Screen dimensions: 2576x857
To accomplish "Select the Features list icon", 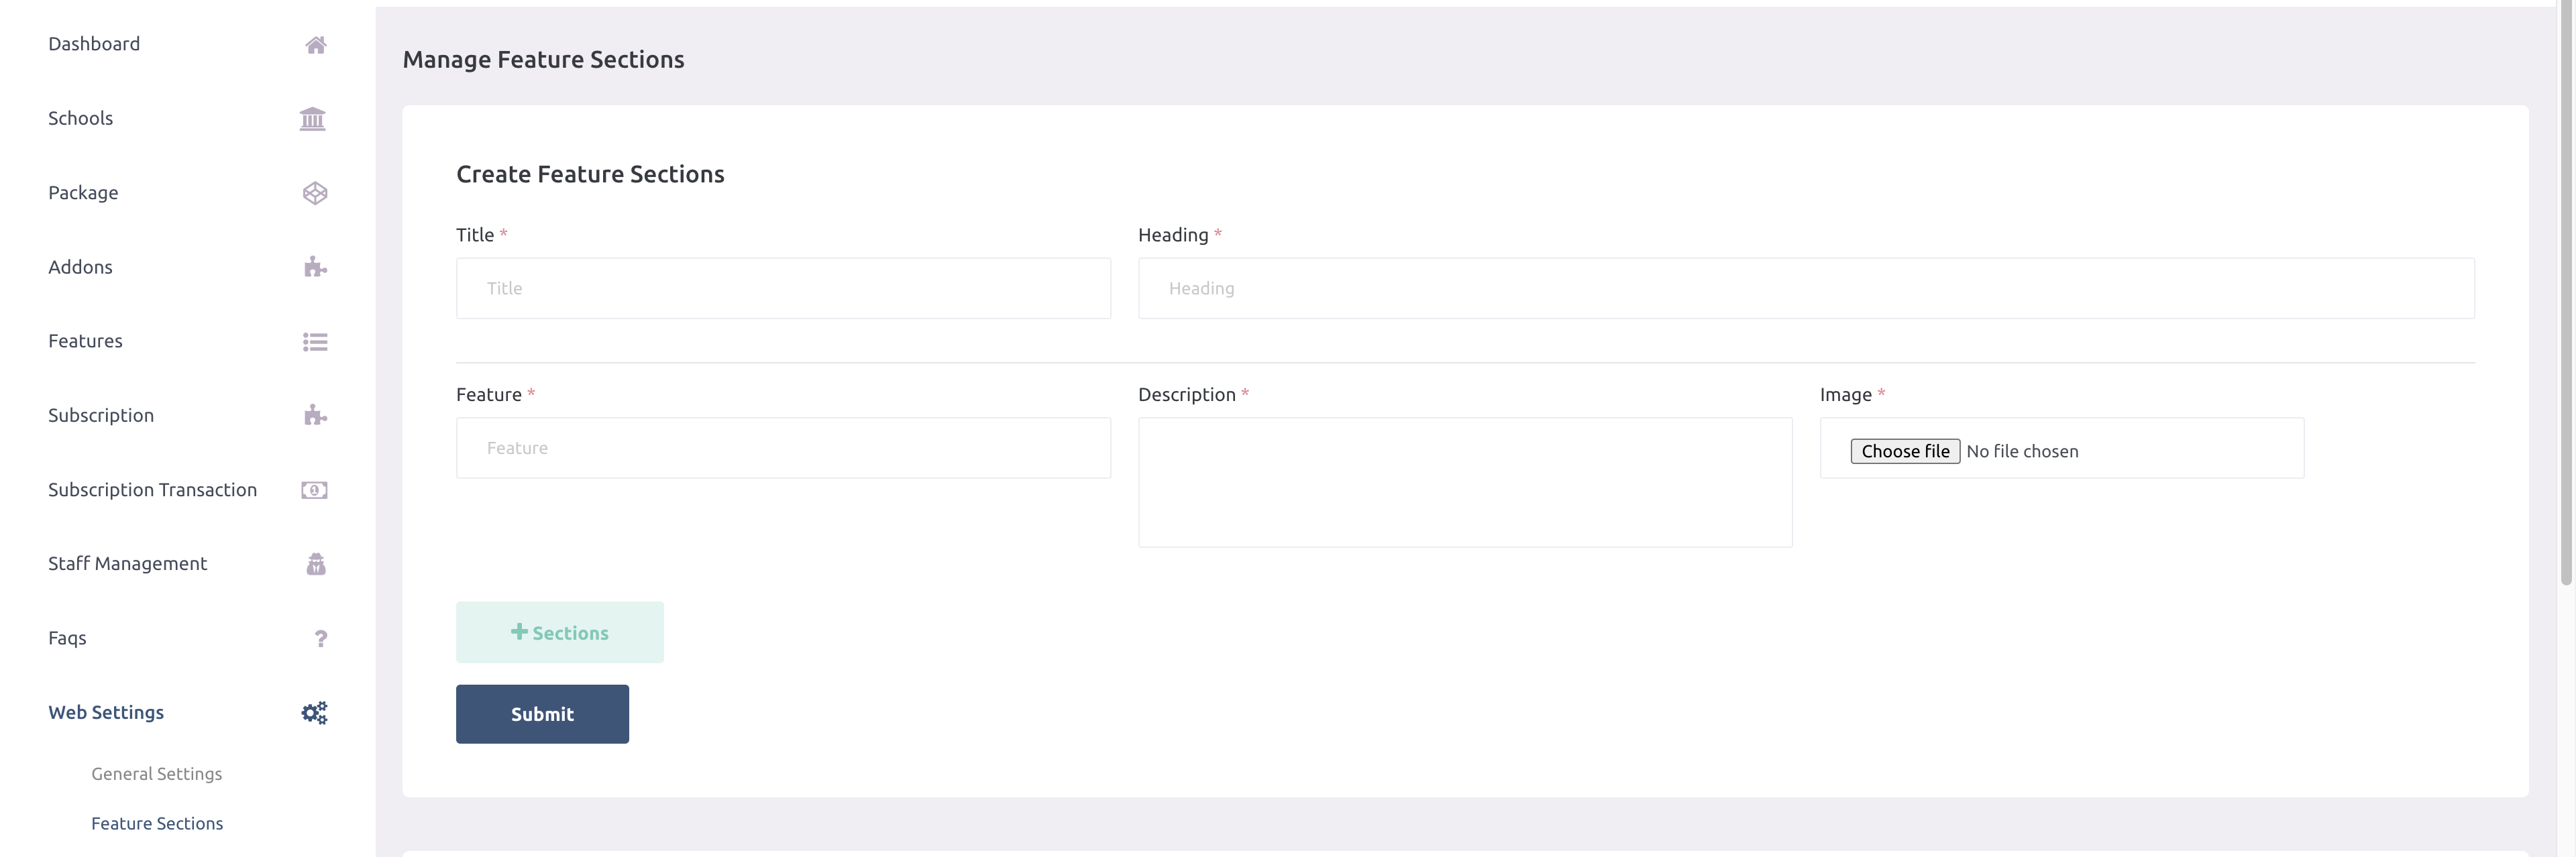I will point(315,341).
